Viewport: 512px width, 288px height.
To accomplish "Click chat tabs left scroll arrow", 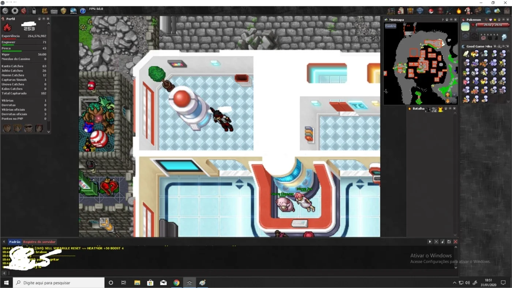I will pos(4,242).
